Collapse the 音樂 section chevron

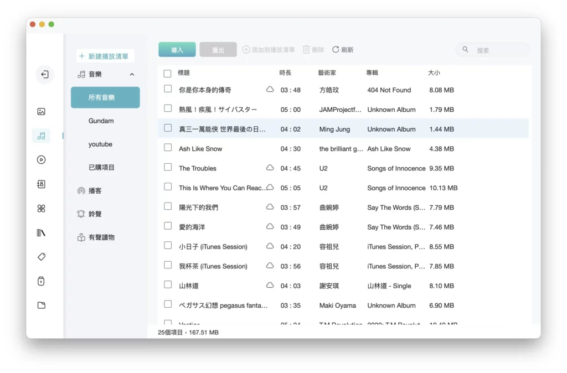click(132, 75)
